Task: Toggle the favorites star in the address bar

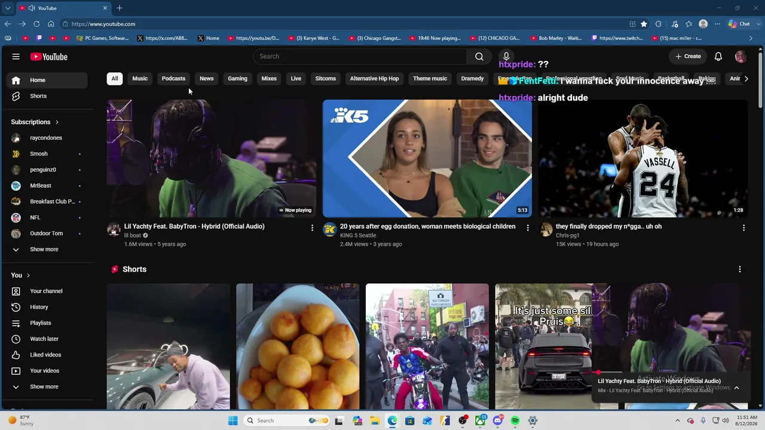Action: tap(644, 24)
